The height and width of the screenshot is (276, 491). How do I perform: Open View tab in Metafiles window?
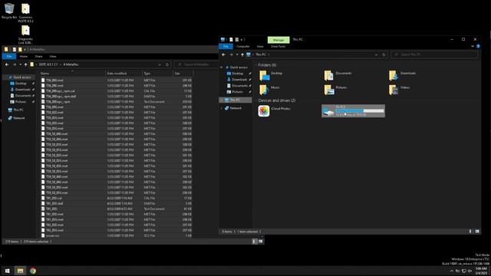(x=53, y=56)
